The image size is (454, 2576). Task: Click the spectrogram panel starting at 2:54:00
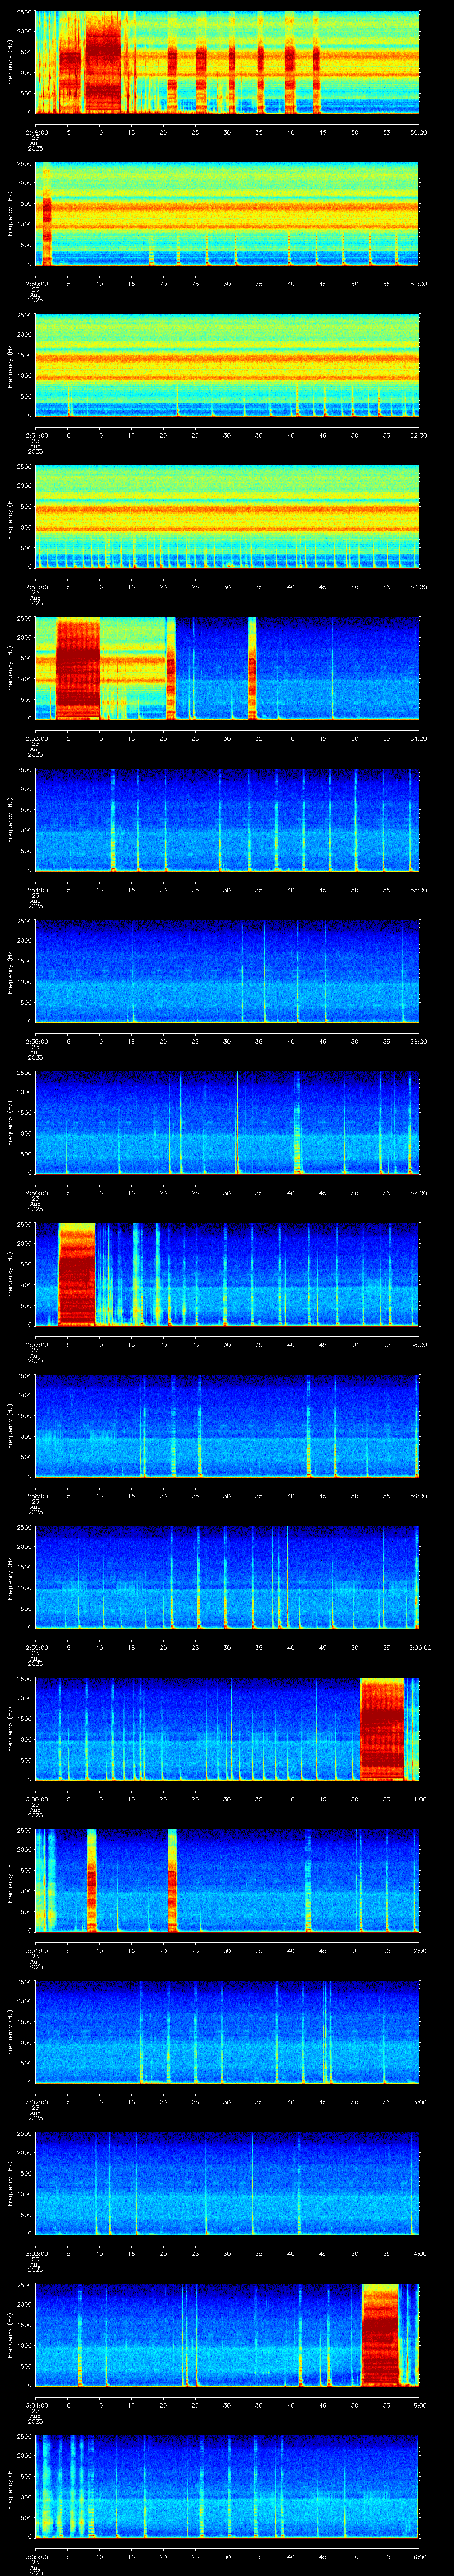click(x=227, y=820)
